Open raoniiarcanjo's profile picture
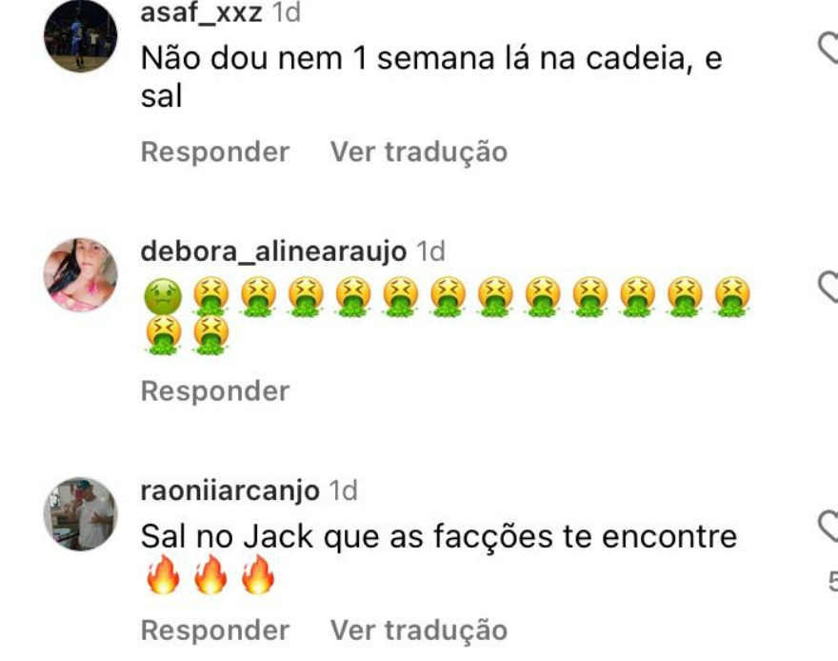This screenshot has width=838, height=661. [x=81, y=514]
